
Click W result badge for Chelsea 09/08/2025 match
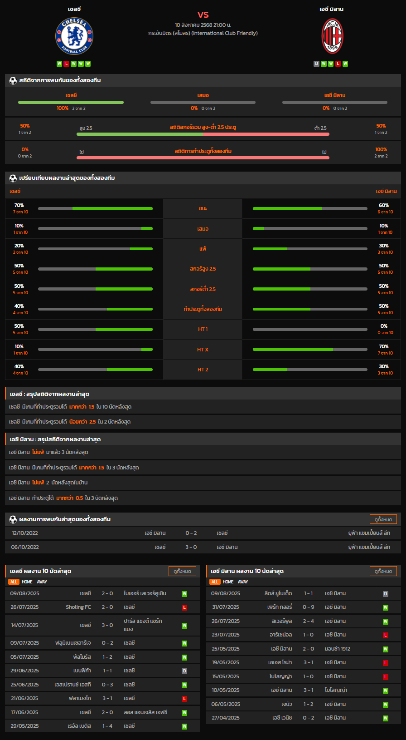pos(184,594)
